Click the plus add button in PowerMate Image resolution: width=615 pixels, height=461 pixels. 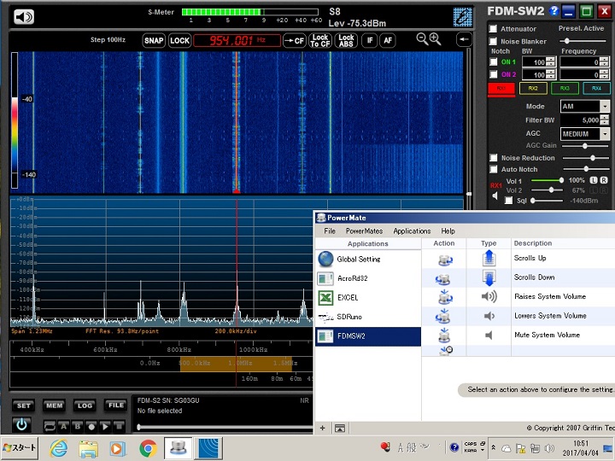(322, 428)
